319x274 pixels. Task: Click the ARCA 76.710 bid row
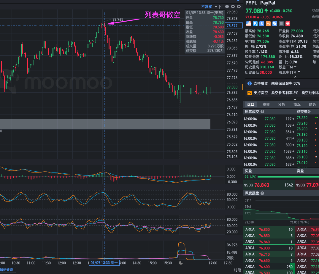[x=269, y=254]
